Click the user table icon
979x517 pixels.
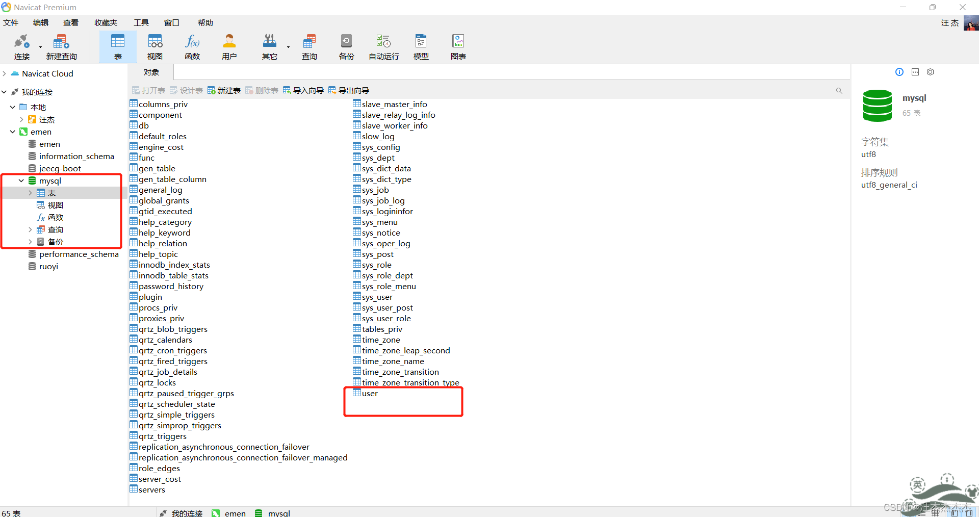[357, 393]
